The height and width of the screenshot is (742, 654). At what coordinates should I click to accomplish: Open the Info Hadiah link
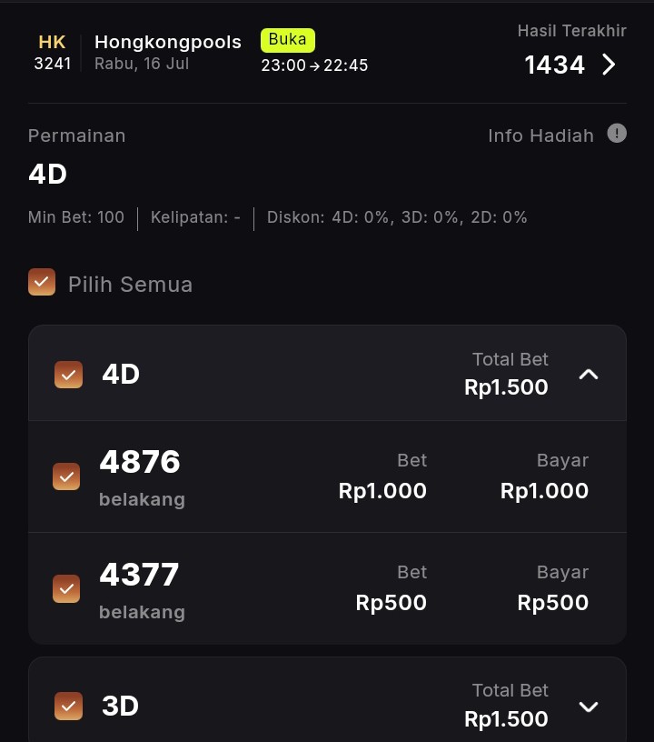point(540,135)
